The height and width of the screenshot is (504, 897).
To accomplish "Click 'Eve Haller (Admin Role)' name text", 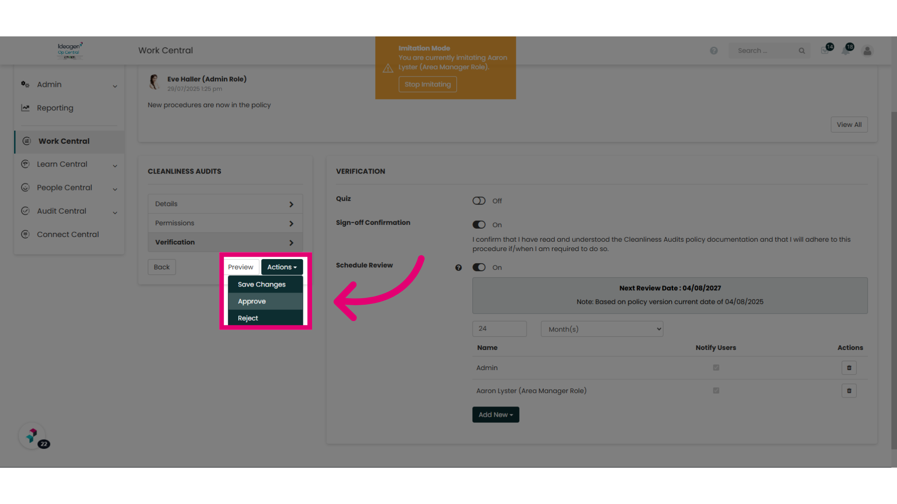I will (207, 79).
